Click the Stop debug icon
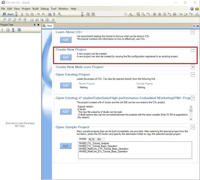The height and width of the screenshot is (180, 200). [154, 14]
